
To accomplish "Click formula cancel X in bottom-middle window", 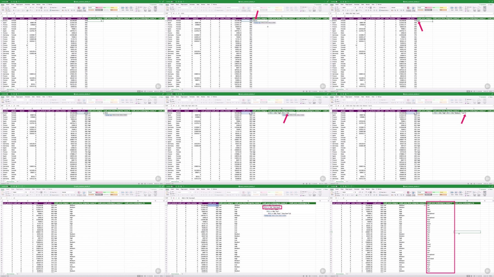I will (174, 198).
